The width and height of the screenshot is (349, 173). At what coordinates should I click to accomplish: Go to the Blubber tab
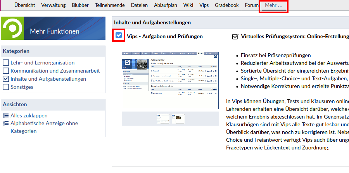pyautogui.click(x=80, y=5)
